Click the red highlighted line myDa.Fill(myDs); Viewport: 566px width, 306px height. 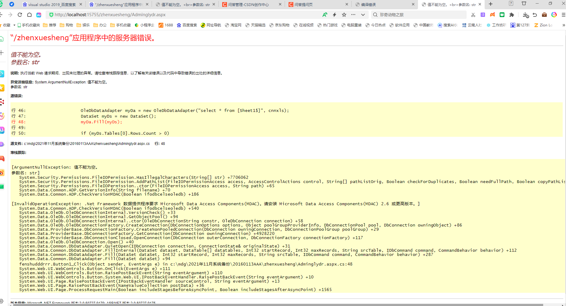click(x=101, y=122)
